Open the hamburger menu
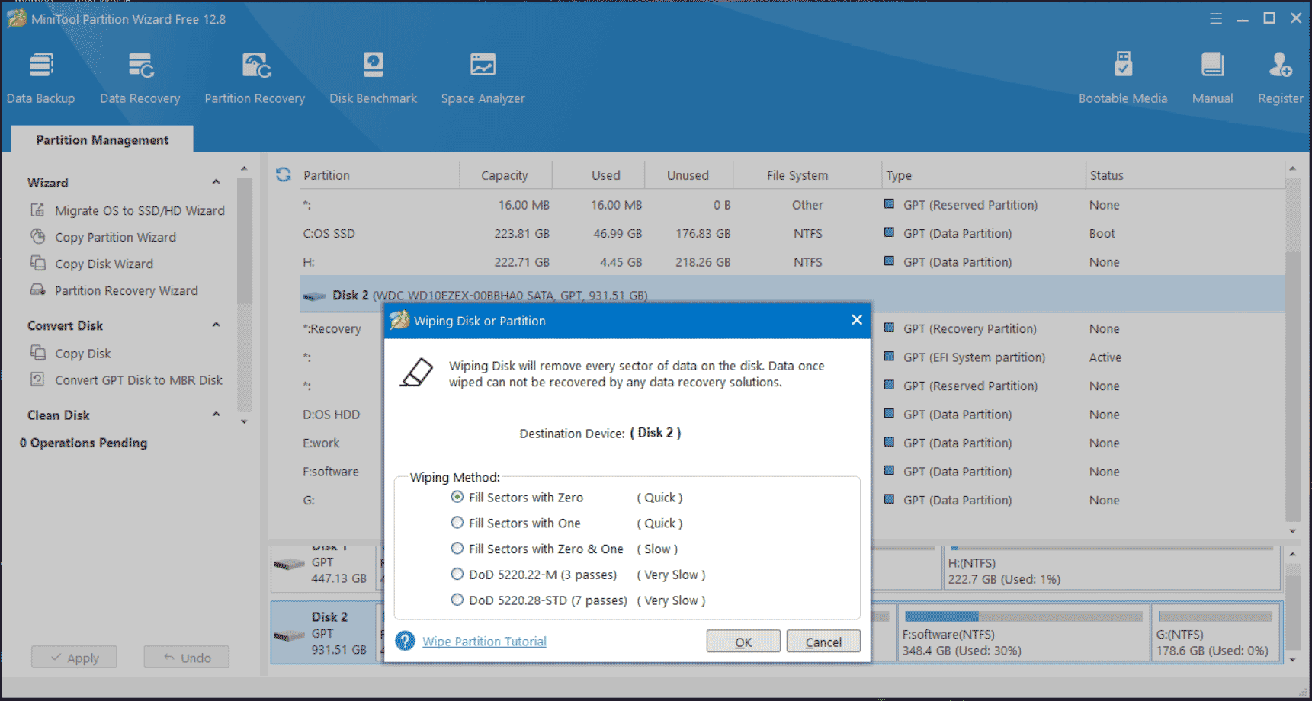Screen dimensions: 1312x701 click(1215, 18)
